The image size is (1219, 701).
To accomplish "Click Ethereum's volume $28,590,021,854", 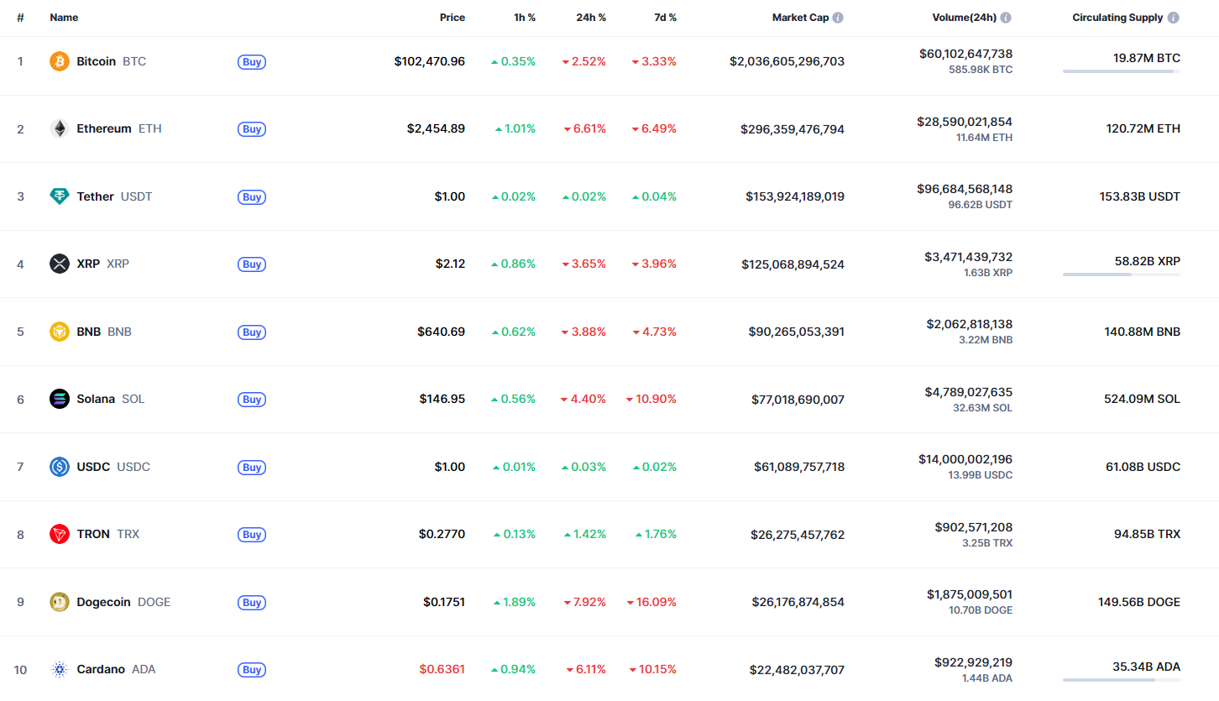I will (965, 122).
